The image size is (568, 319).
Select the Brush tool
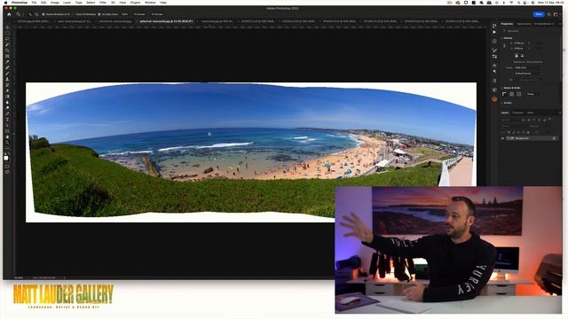pos(7,74)
